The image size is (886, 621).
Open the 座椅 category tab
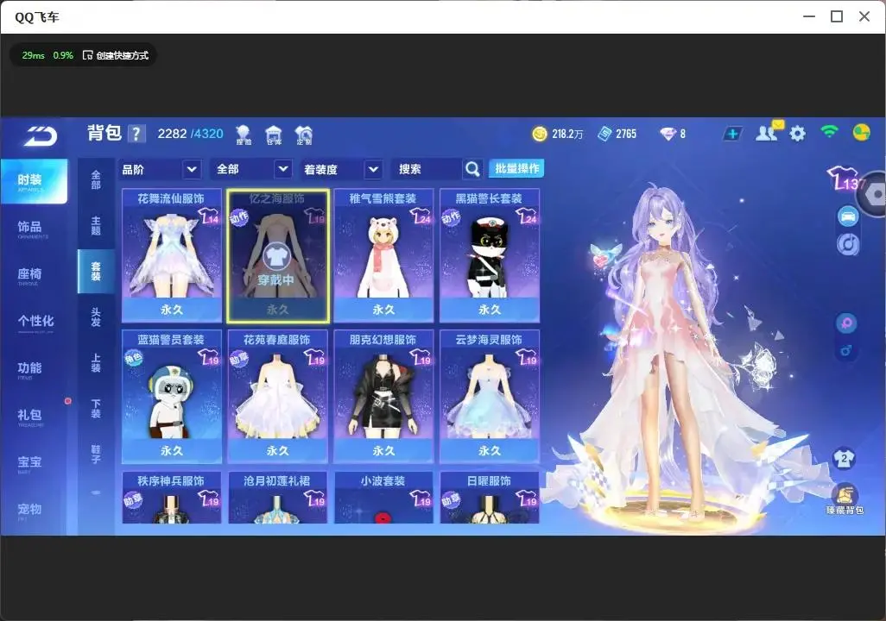[30, 275]
